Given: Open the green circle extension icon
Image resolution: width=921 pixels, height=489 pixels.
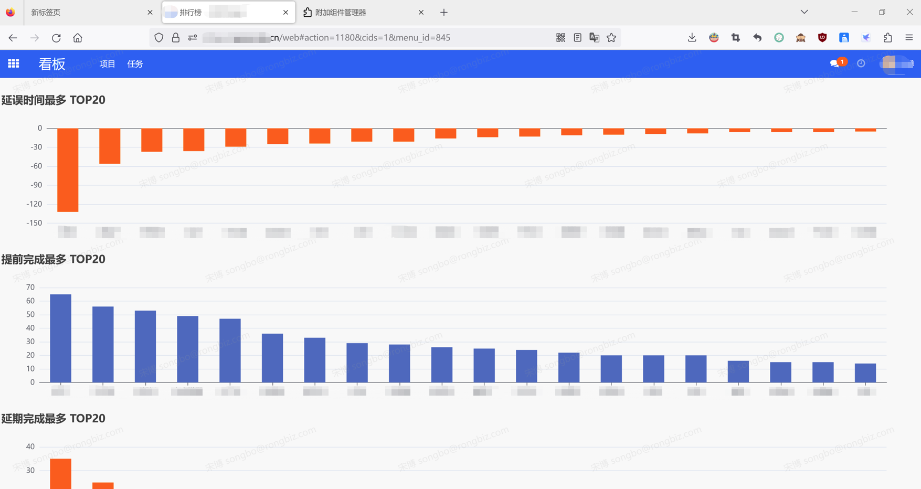Looking at the screenshot, I should point(779,38).
